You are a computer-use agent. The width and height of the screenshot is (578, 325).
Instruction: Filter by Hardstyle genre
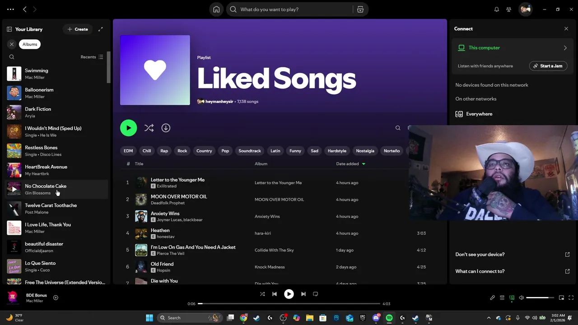337,151
